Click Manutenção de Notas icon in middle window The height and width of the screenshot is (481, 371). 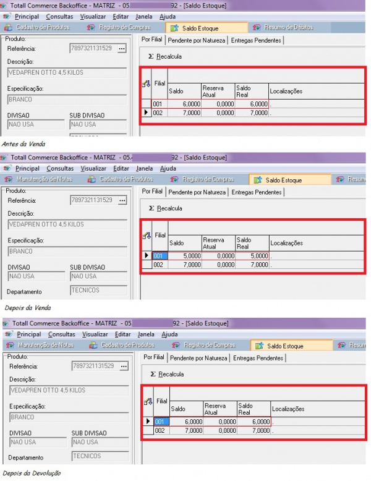tap(7, 179)
